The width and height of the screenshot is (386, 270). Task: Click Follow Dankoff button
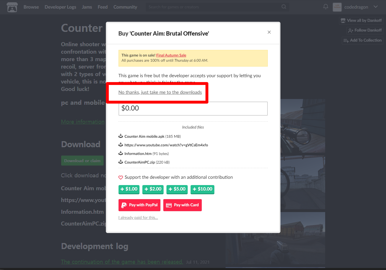(x=365, y=30)
